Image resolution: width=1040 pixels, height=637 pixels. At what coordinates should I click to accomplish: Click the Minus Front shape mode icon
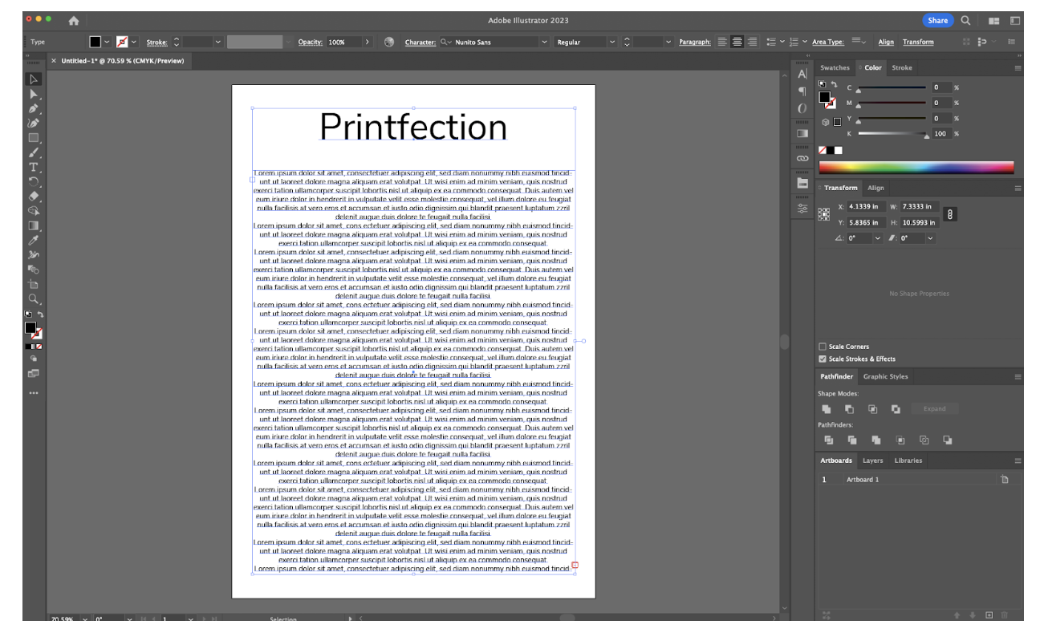pyautogui.click(x=850, y=409)
